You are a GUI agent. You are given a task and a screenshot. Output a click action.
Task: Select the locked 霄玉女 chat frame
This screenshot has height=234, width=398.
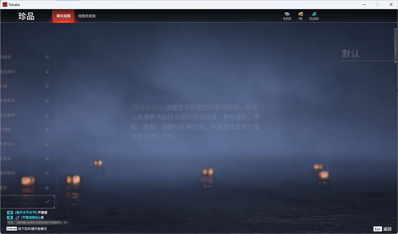tap(28, 144)
